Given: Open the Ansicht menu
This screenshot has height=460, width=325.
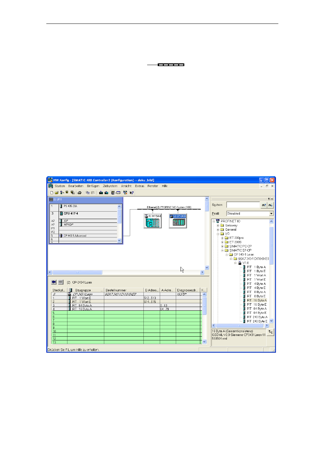Looking at the screenshot, I should (126, 186).
